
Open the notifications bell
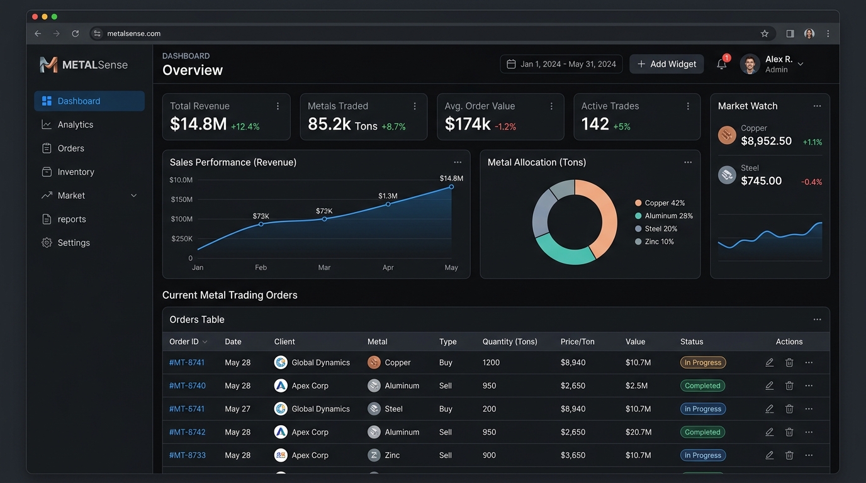tap(722, 64)
